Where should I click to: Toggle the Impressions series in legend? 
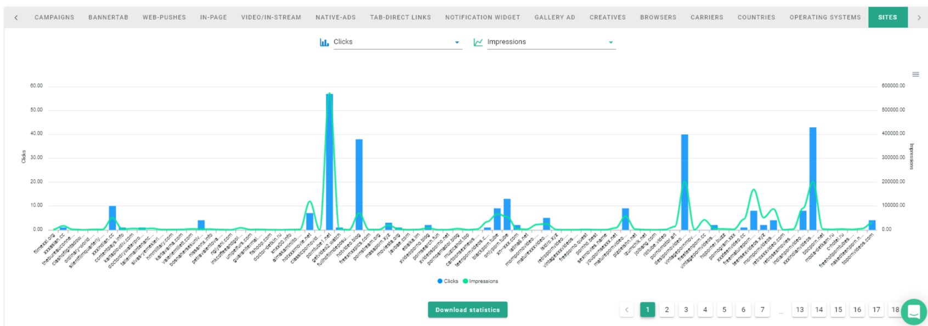point(480,281)
